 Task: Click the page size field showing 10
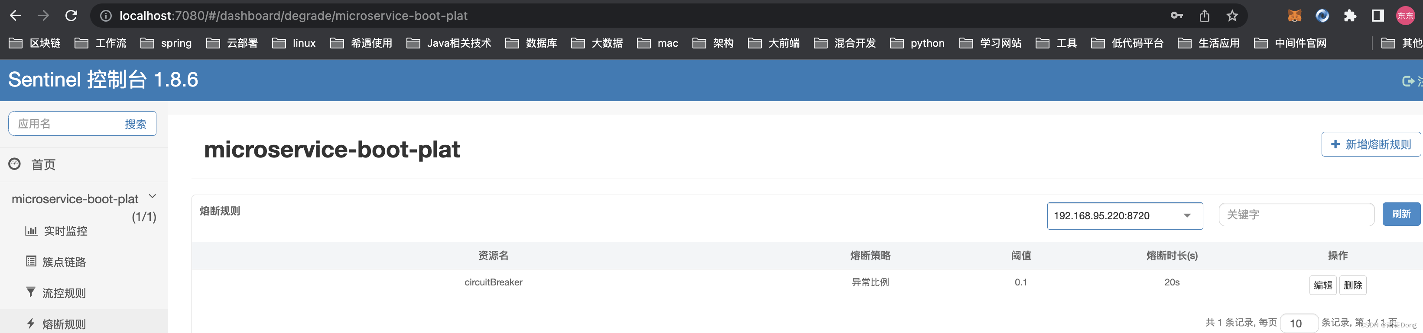click(x=1299, y=323)
